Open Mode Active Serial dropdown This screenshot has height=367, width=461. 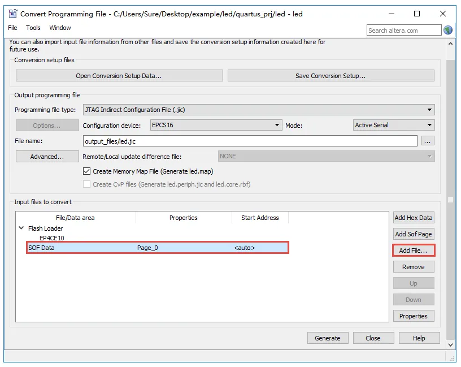pyautogui.click(x=394, y=125)
